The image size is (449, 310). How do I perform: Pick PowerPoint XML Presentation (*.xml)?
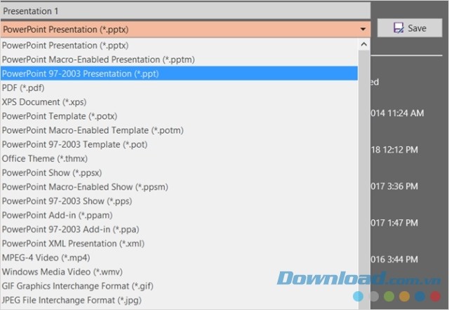(180, 244)
